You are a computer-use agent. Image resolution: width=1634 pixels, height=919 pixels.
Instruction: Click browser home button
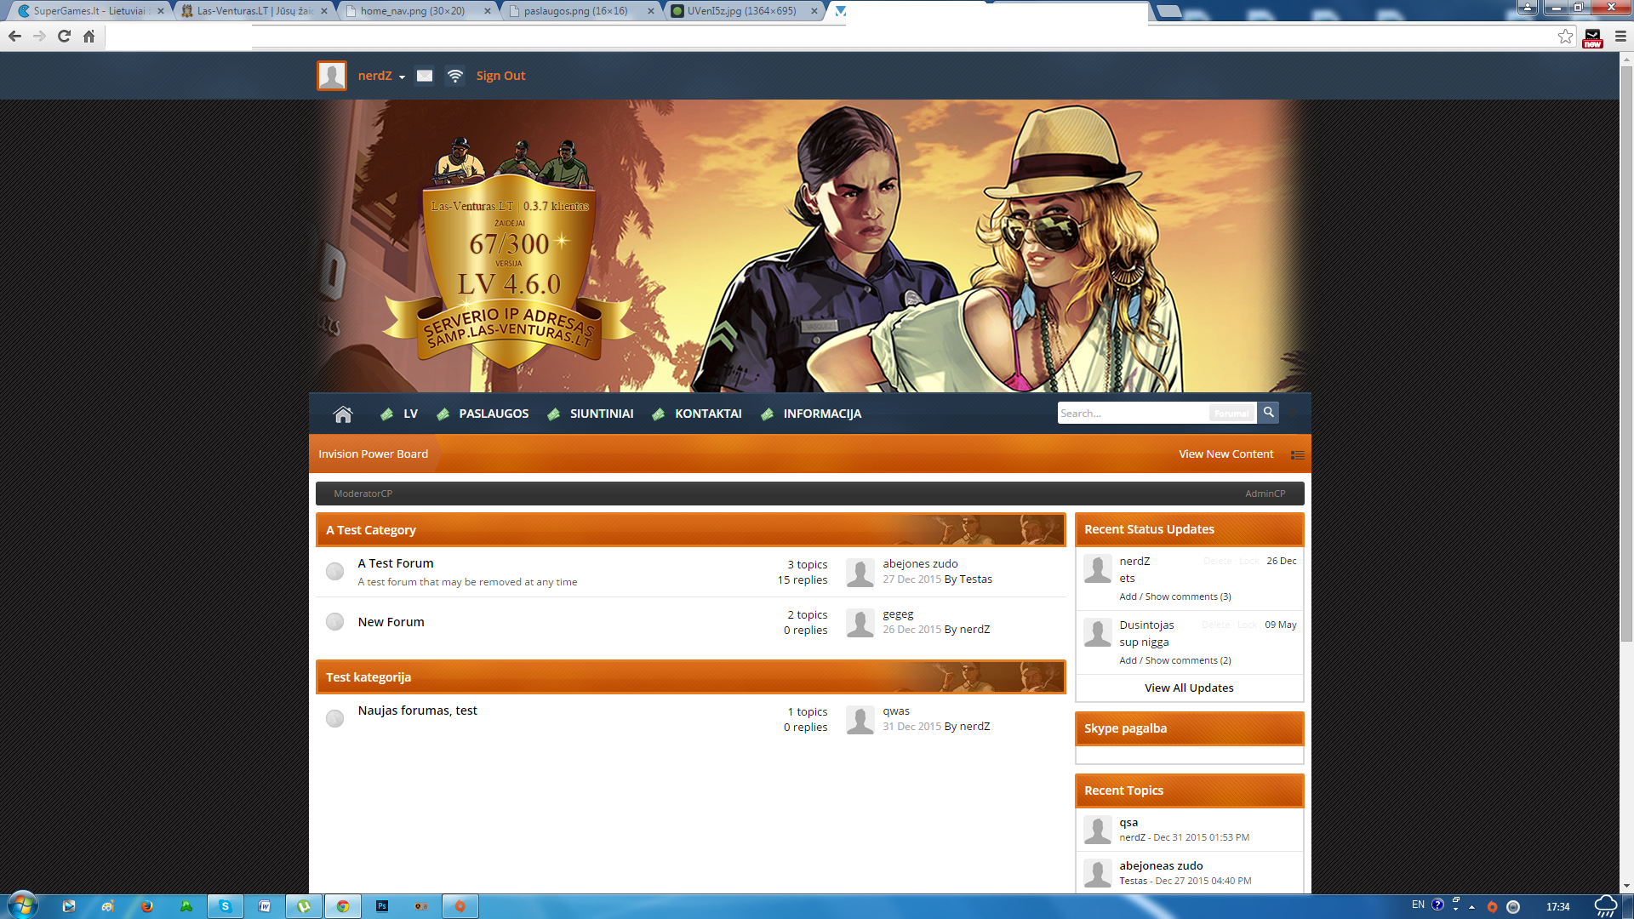click(89, 36)
